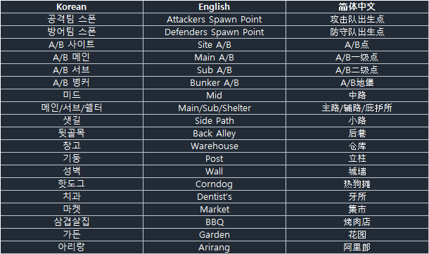Select the Arirang English cell
This screenshot has width=429, height=254.
[214, 247]
